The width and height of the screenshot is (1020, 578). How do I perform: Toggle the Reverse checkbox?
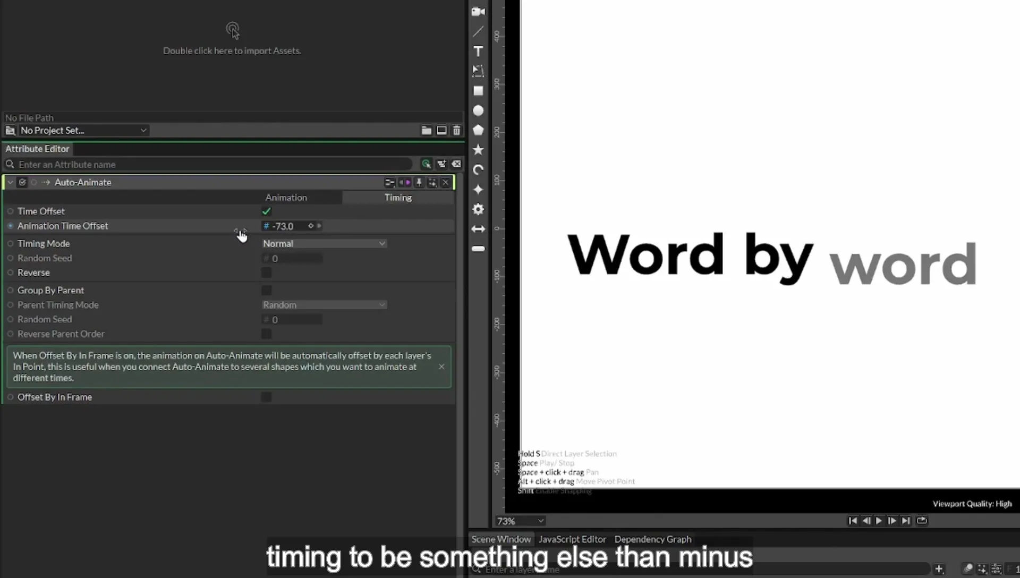click(266, 273)
